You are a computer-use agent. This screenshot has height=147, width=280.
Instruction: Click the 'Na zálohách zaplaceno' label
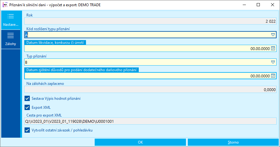pyautogui.click(x=45, y=84)
